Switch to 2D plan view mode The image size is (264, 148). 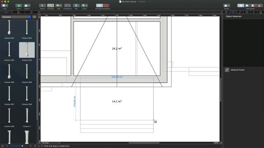(240, 5)
